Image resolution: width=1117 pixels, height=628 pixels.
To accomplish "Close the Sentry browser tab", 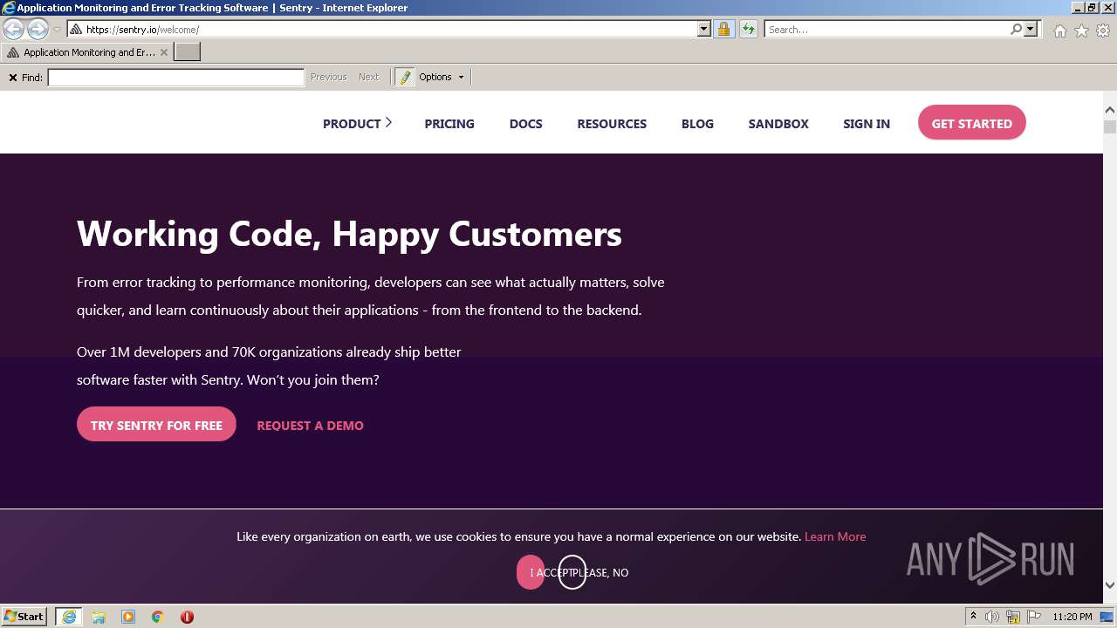I will [164, 52].
